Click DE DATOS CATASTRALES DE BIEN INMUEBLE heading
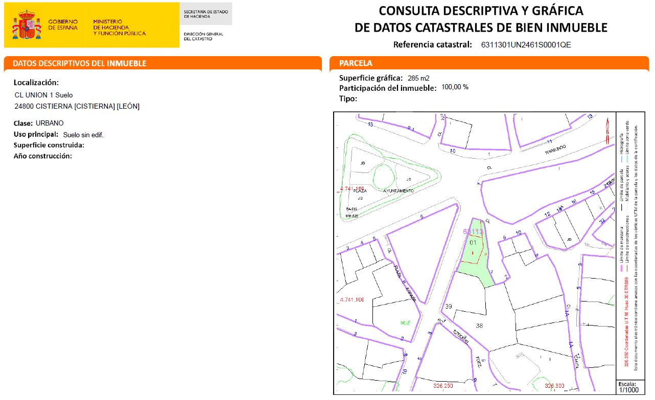Screen dimensions: 655x400 (481, 28)
